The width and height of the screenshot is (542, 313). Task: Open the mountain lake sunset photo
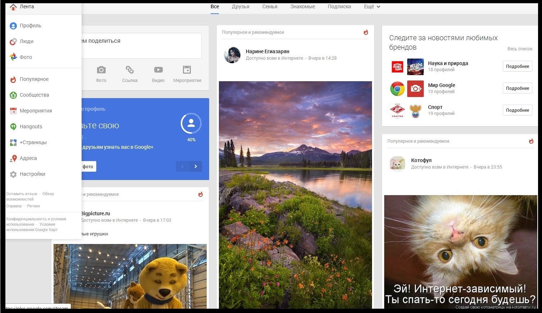(295, 195)
